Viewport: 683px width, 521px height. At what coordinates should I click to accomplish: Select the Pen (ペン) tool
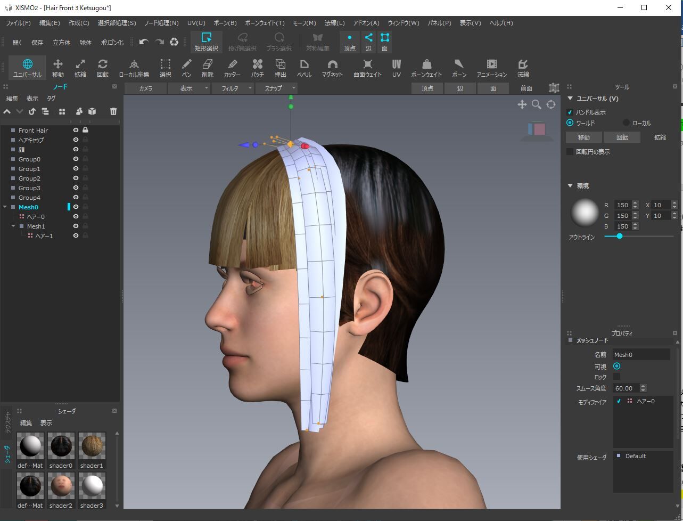click(186, 68)
